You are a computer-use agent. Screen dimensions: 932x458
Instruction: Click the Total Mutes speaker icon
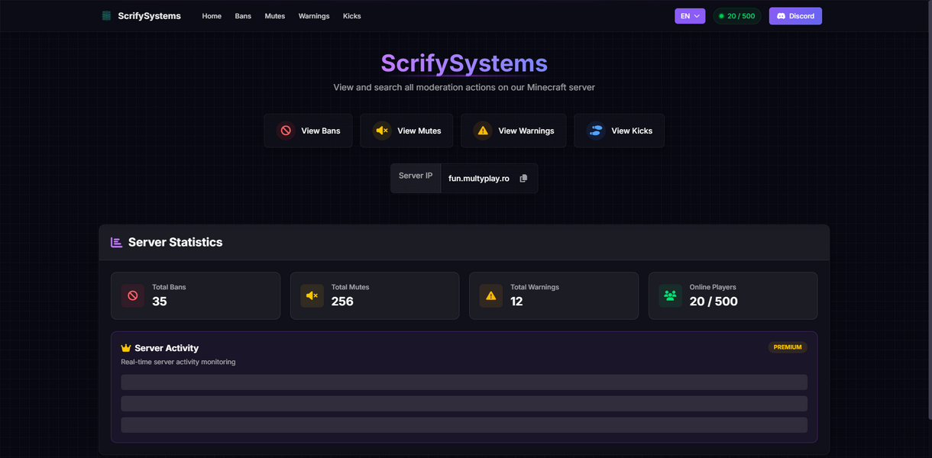312,295
